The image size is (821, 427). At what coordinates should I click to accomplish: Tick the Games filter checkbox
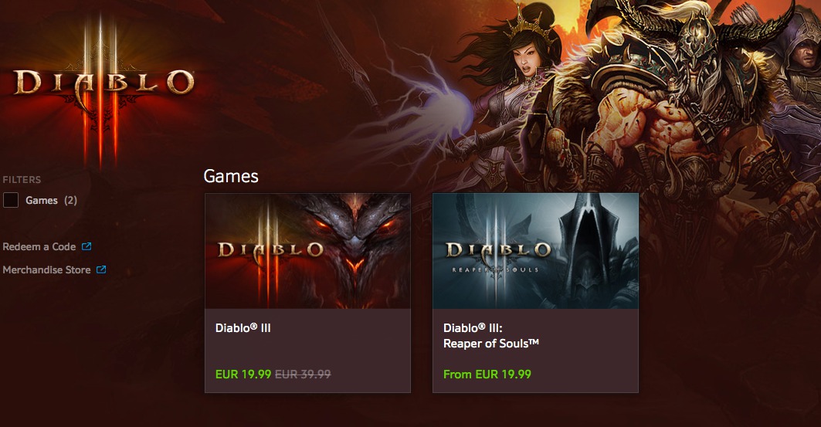click(11, 200)
